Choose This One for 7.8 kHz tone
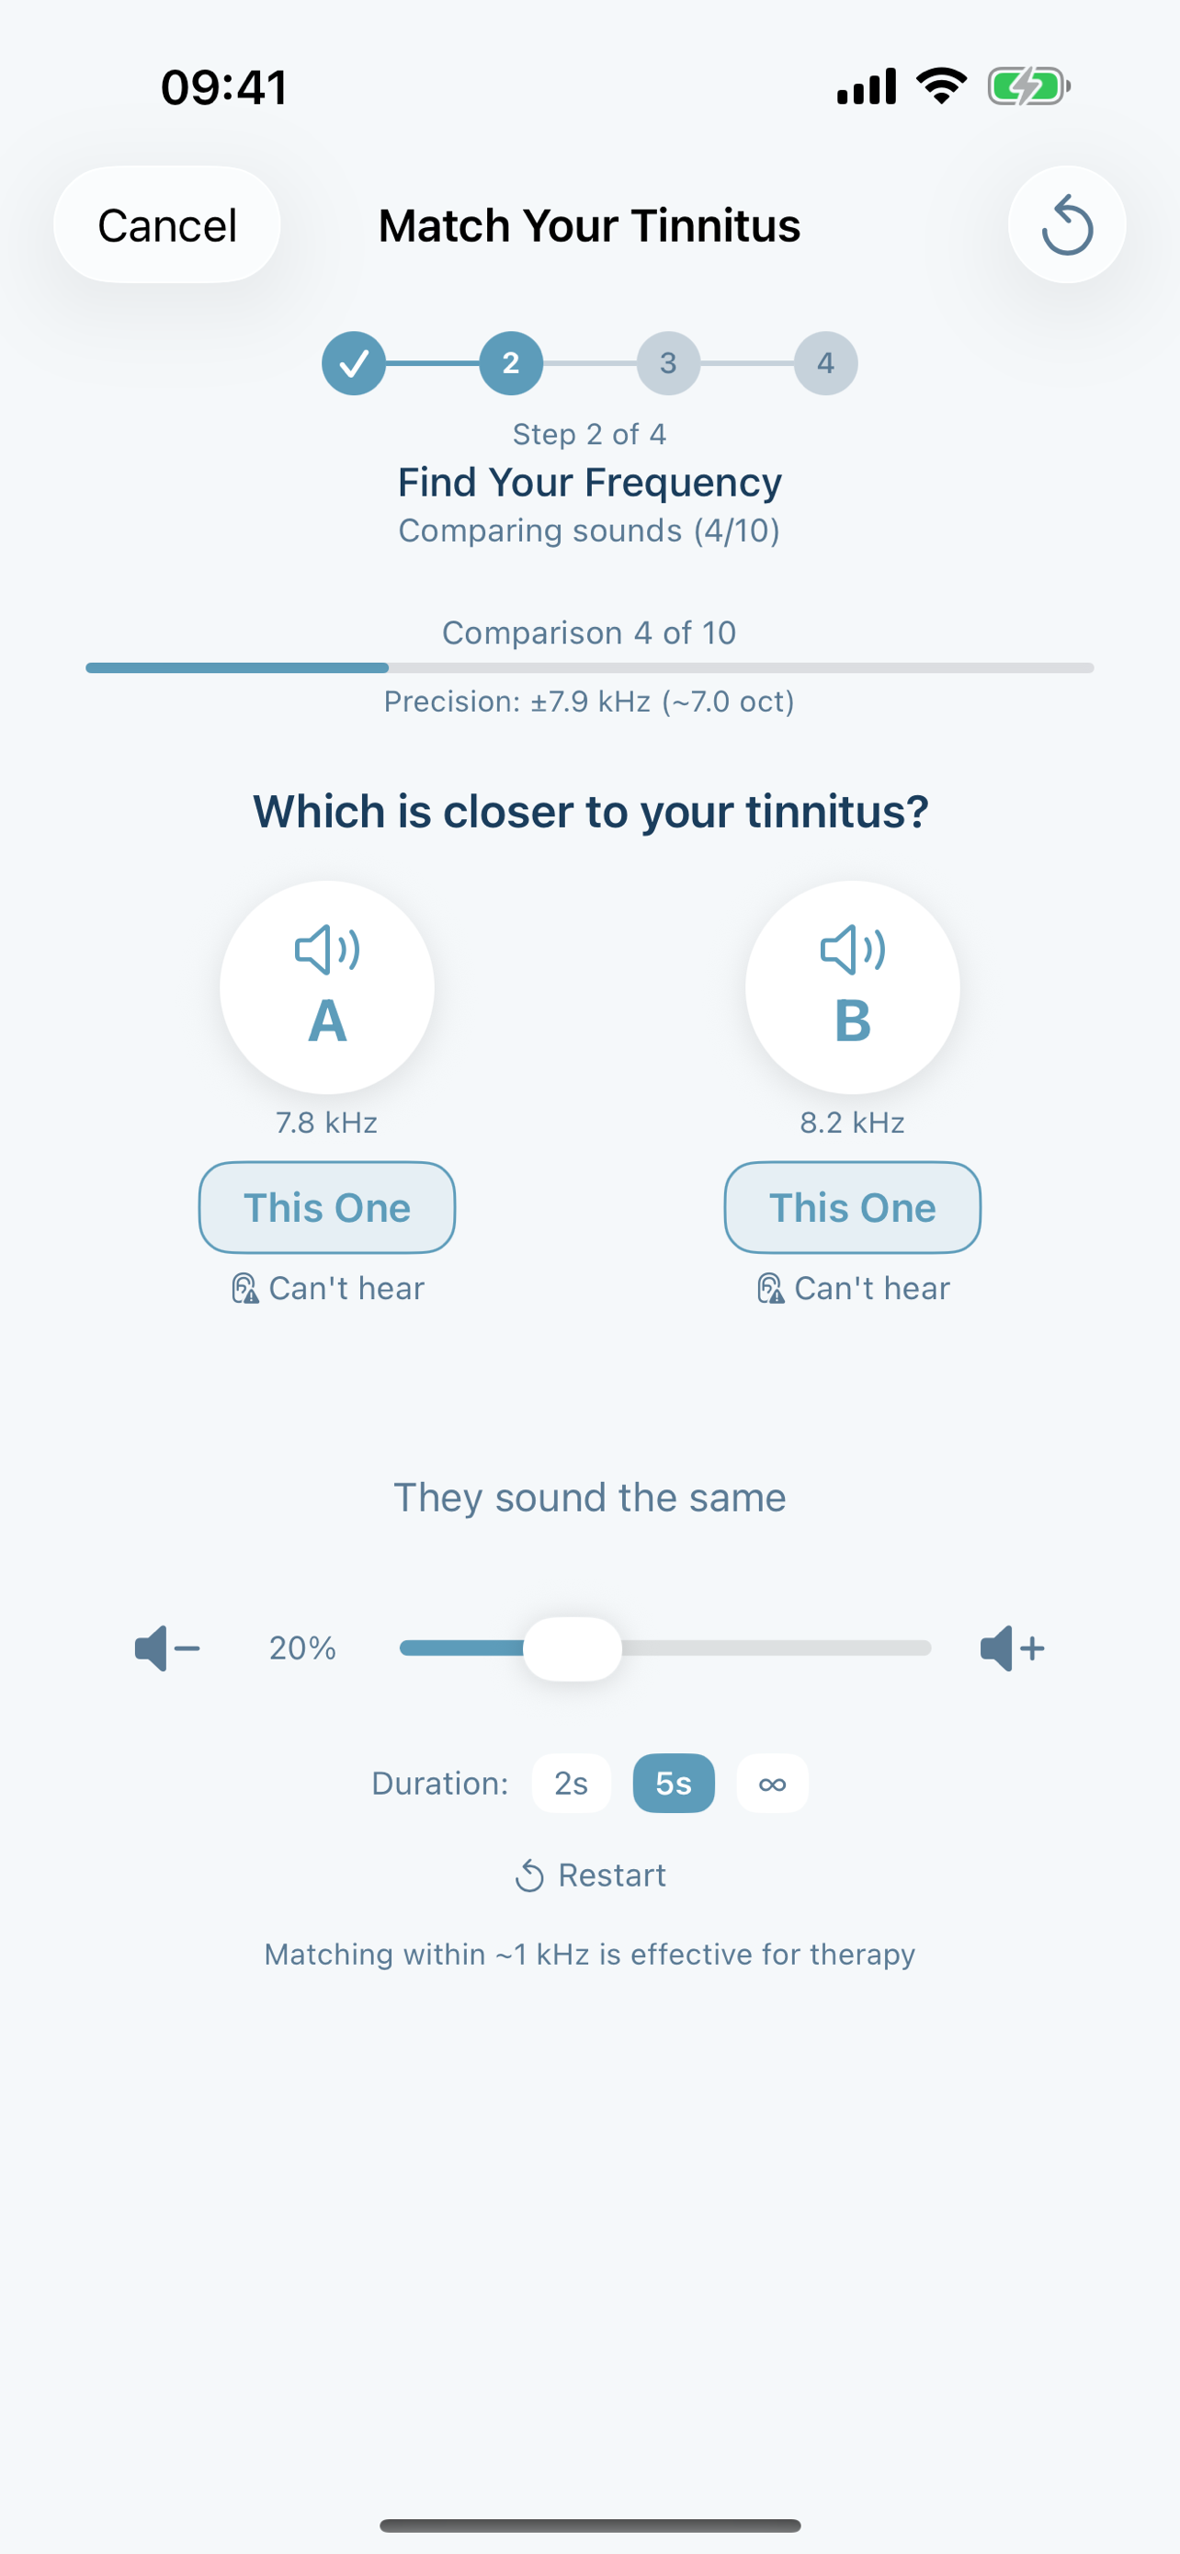Viewport: 1180px width, 2554px height. [326, 1208]
